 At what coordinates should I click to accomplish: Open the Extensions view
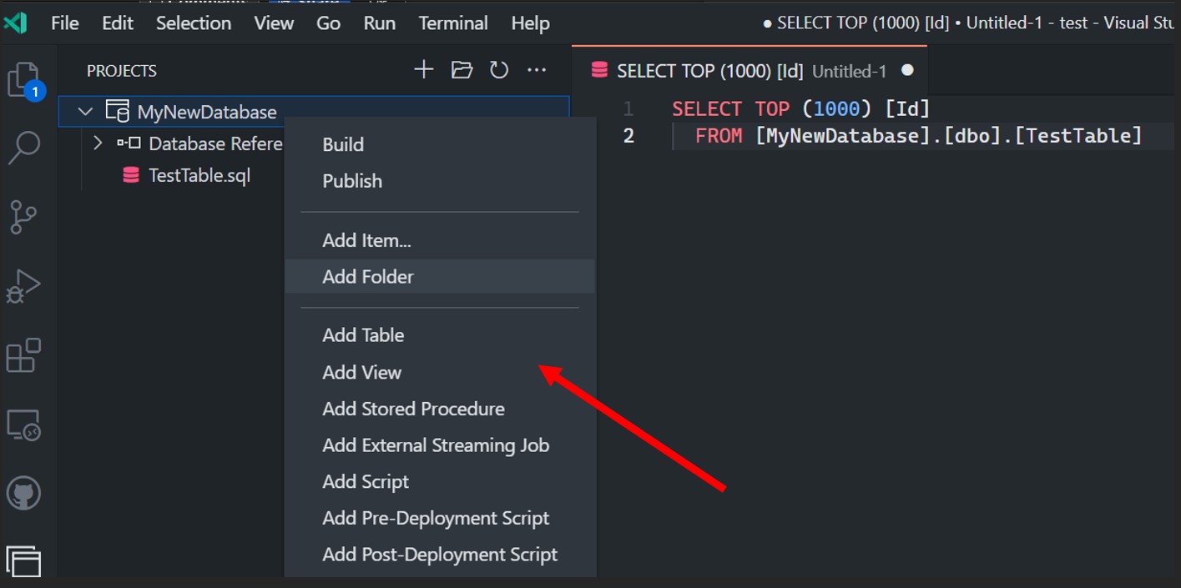[24, 355]
